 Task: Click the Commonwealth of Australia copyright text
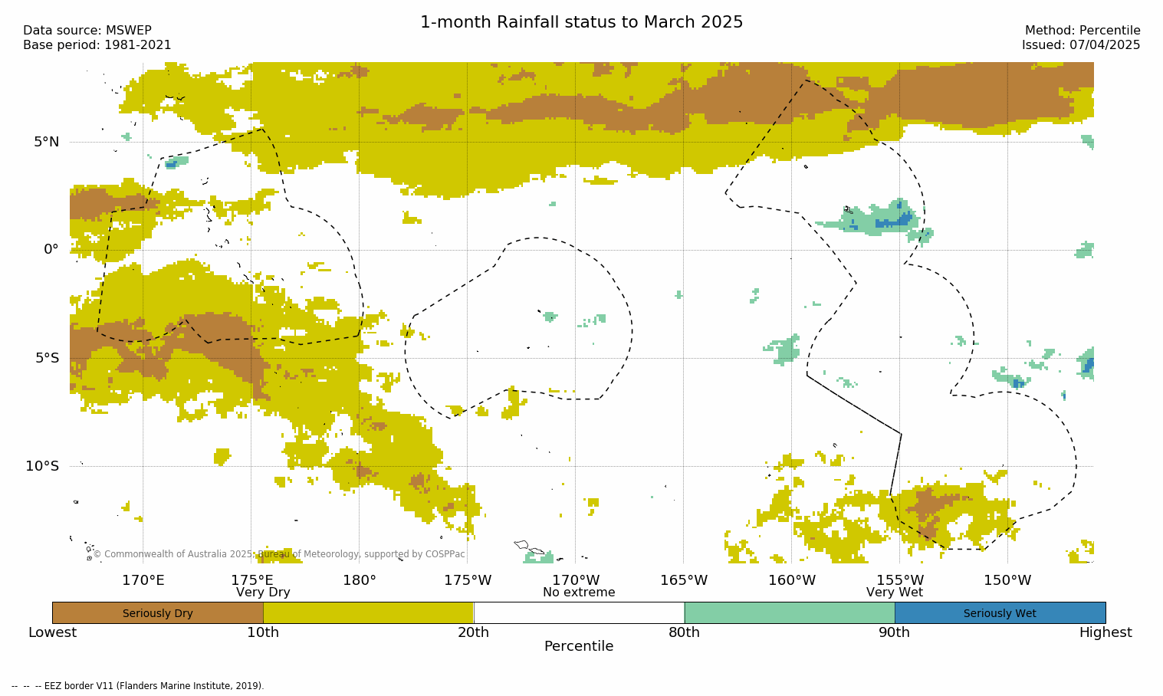tap(279, 554)
